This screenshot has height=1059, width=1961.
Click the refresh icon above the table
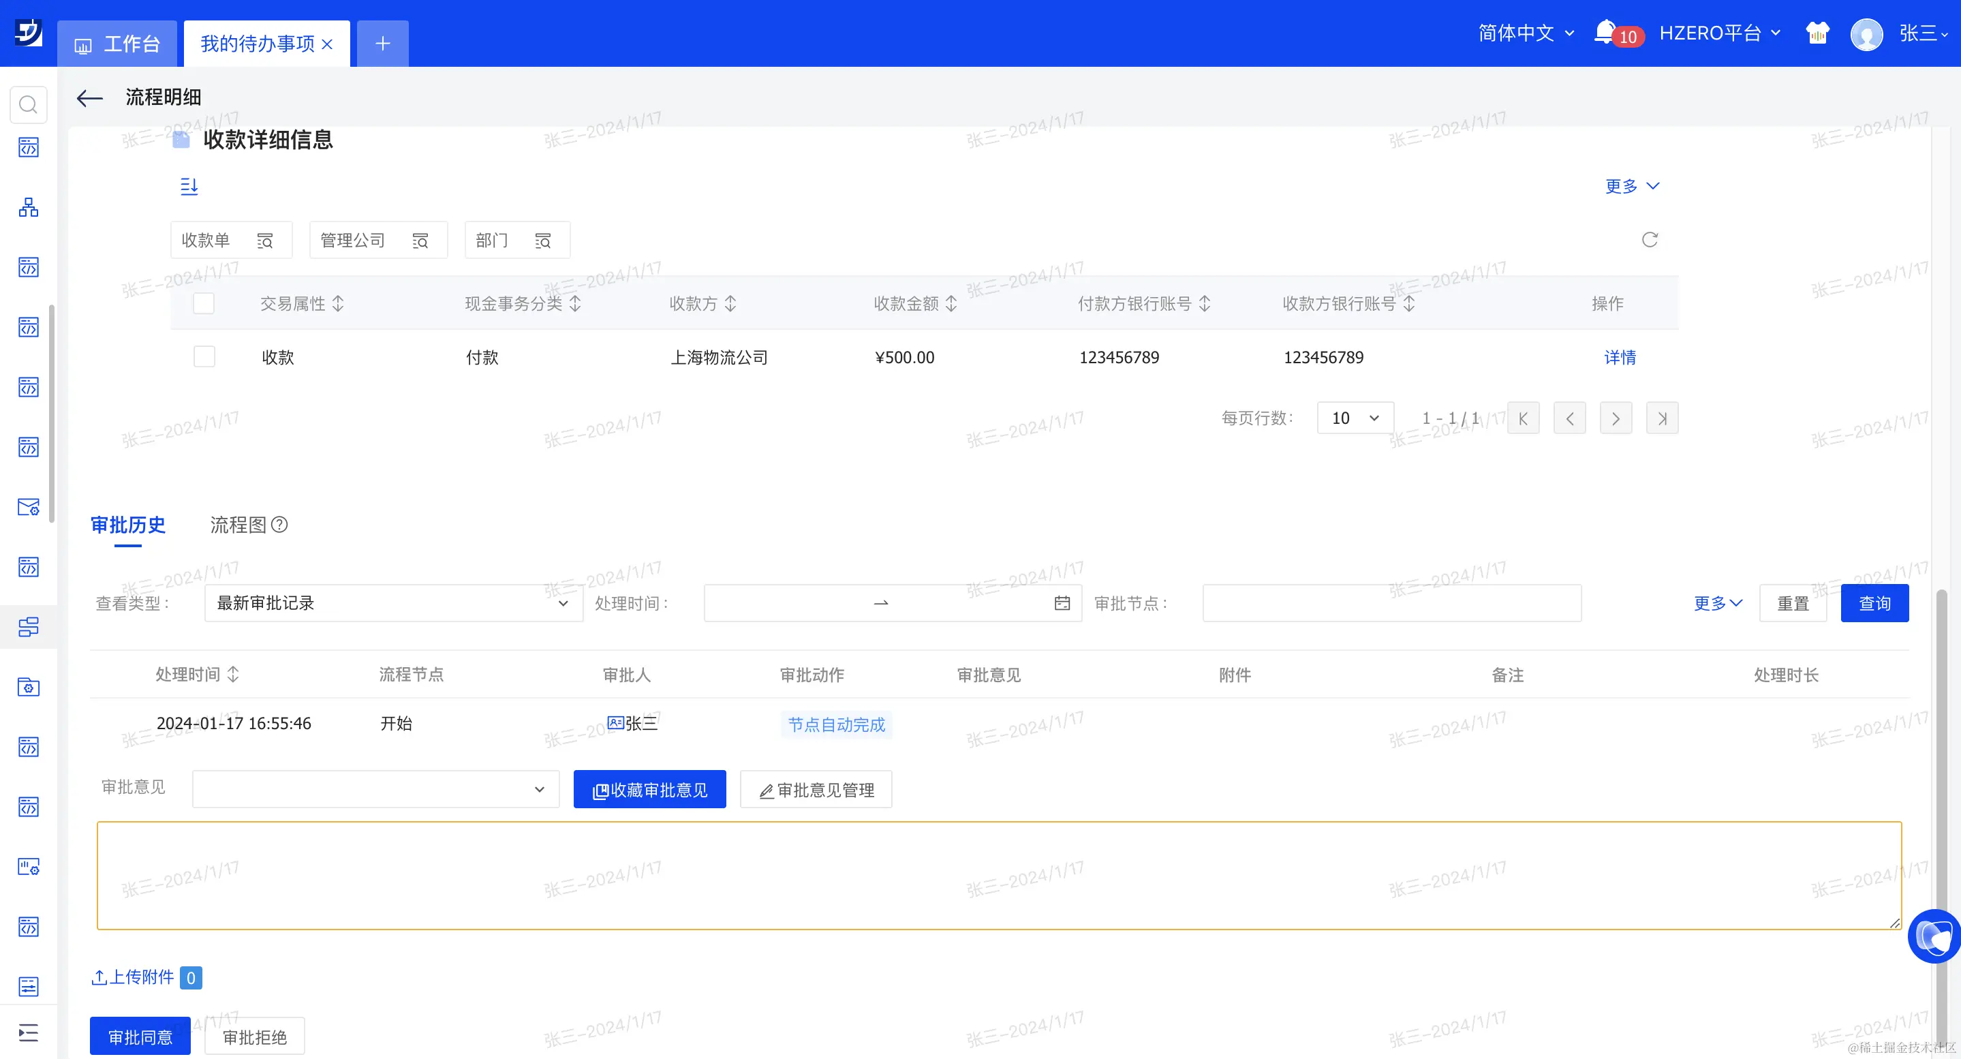point(1650,240)
